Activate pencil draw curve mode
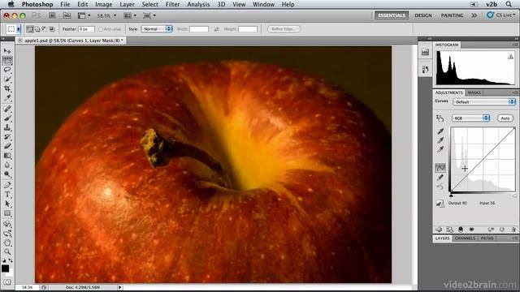 point(440,178)
